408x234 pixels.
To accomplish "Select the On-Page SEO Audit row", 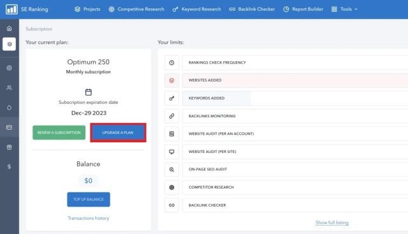I will click(x=295, y=170).
